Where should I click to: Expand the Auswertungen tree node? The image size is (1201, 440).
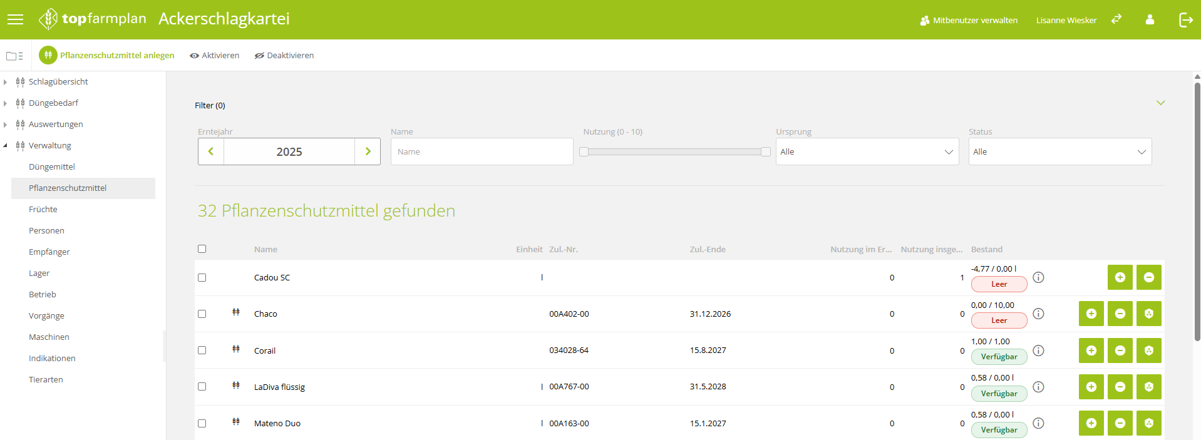(x=5, y=125)
